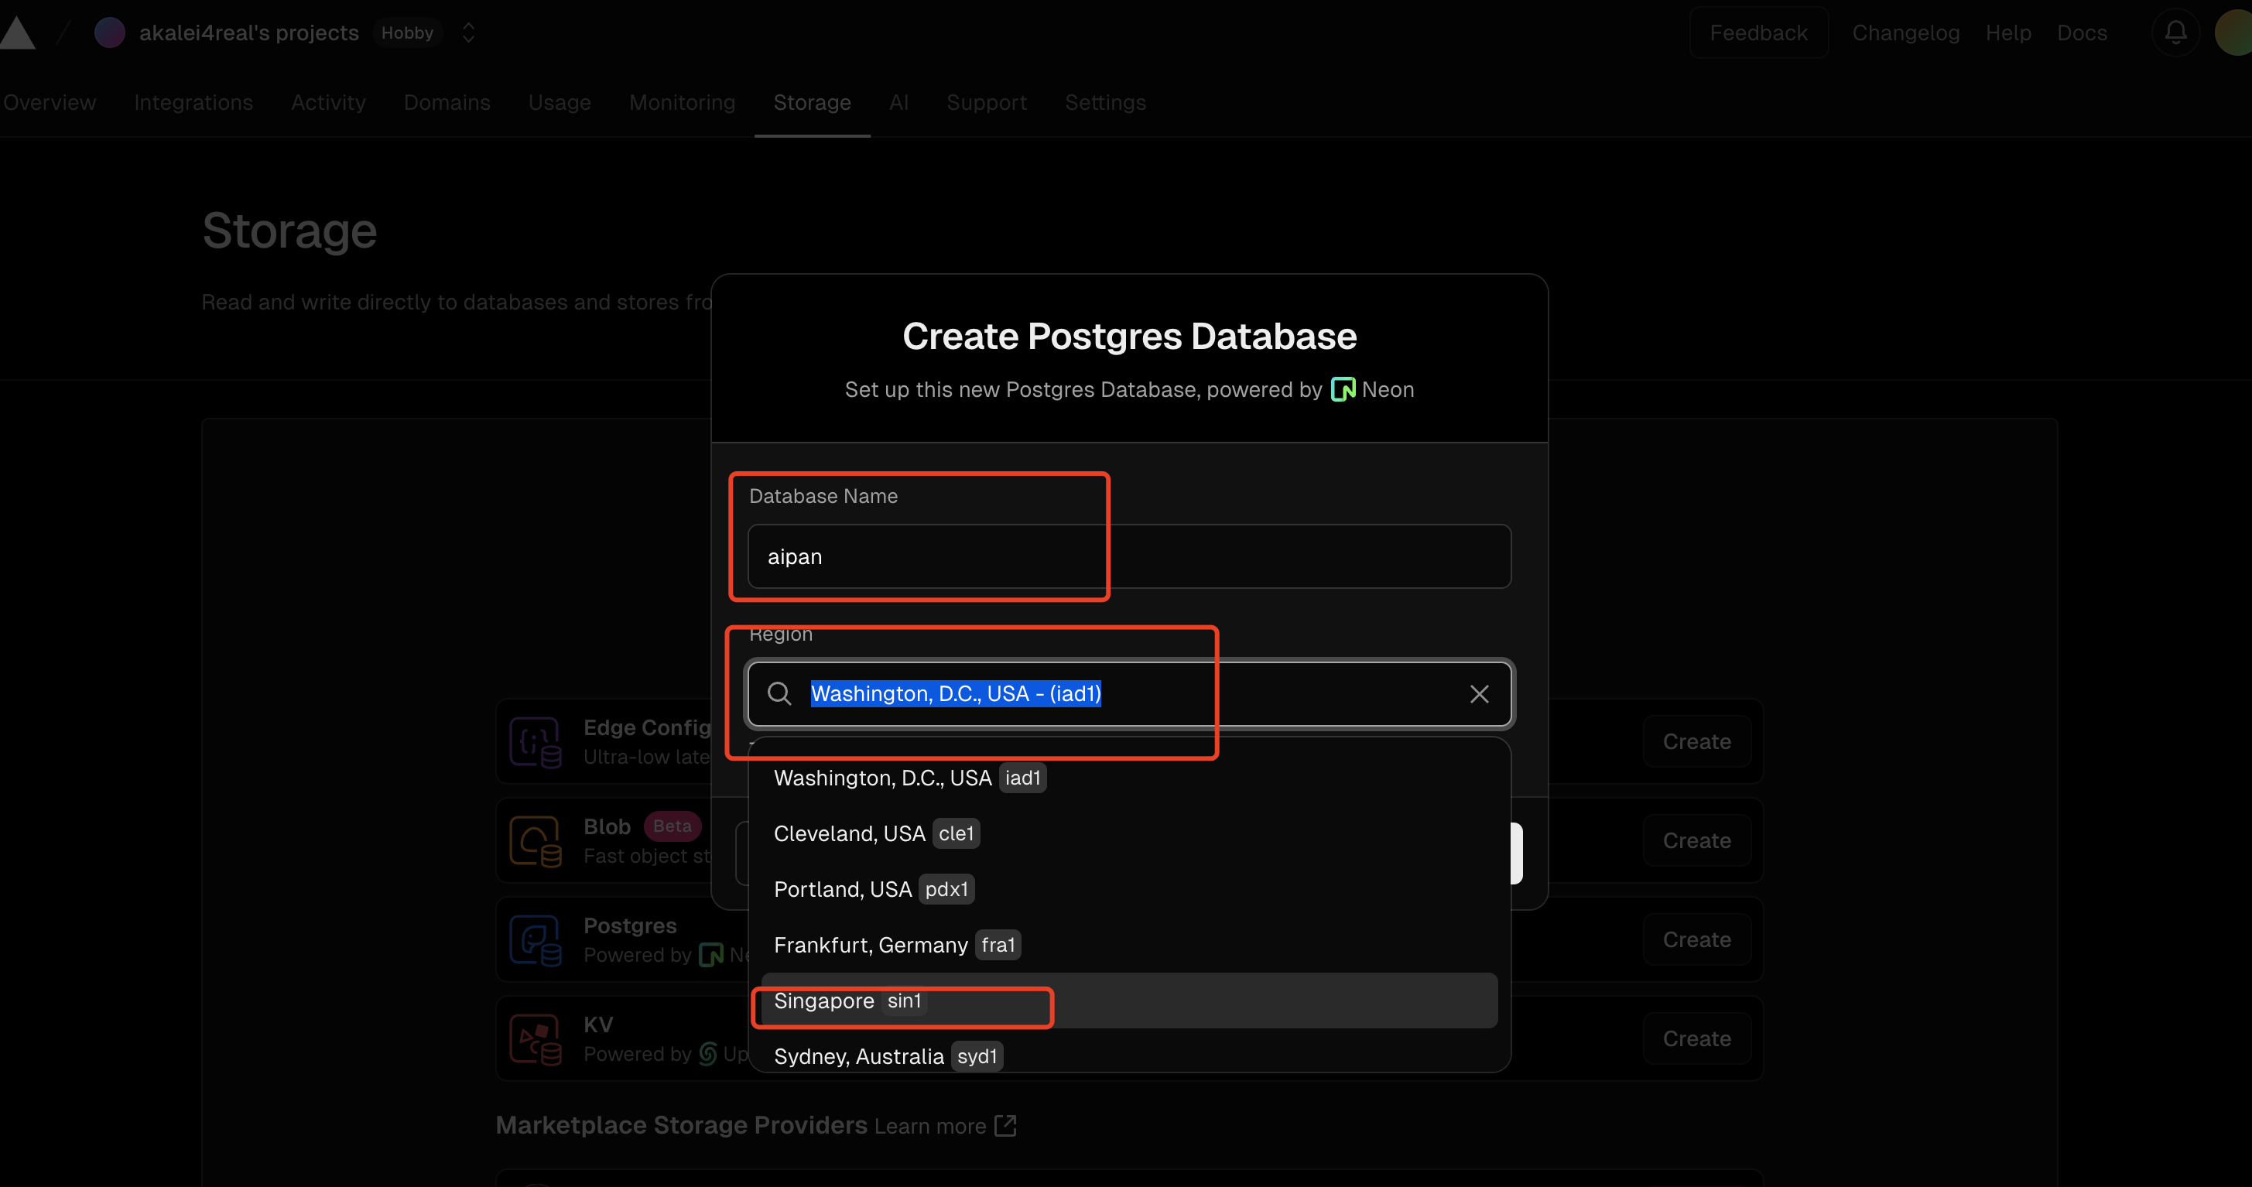Open the akalei4real's projects team avatar
Viewport: 2252px width, 1187px height.
tap(109, 32)
